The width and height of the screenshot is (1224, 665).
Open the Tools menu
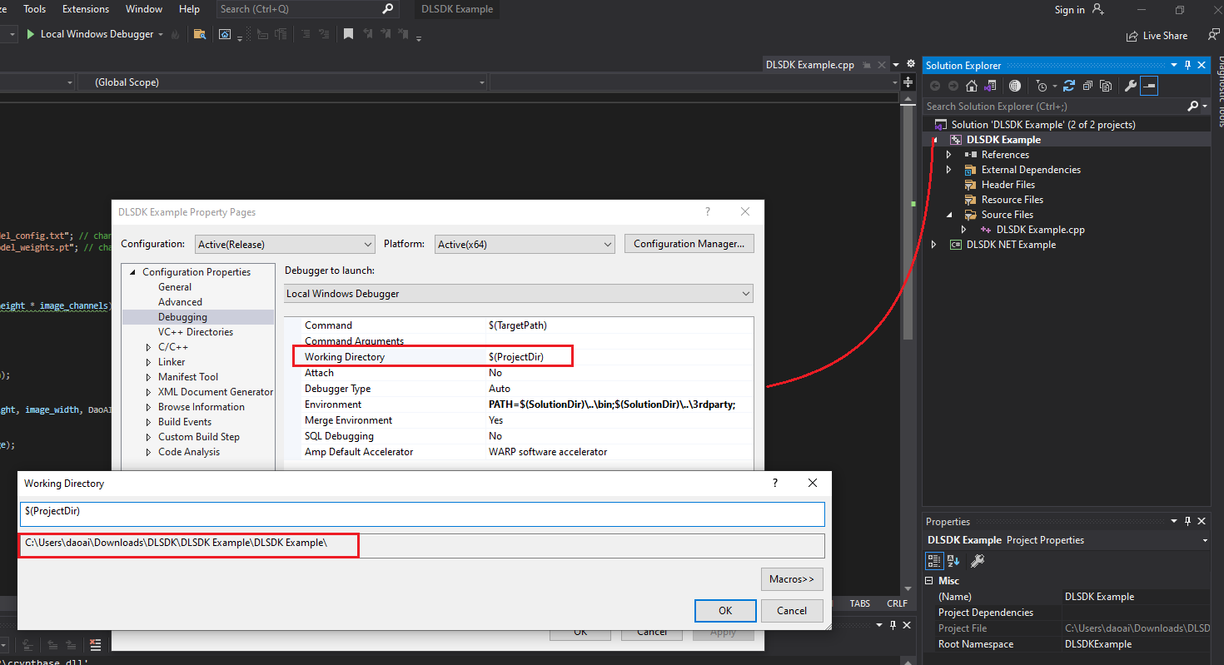click(x=35, y=9)
